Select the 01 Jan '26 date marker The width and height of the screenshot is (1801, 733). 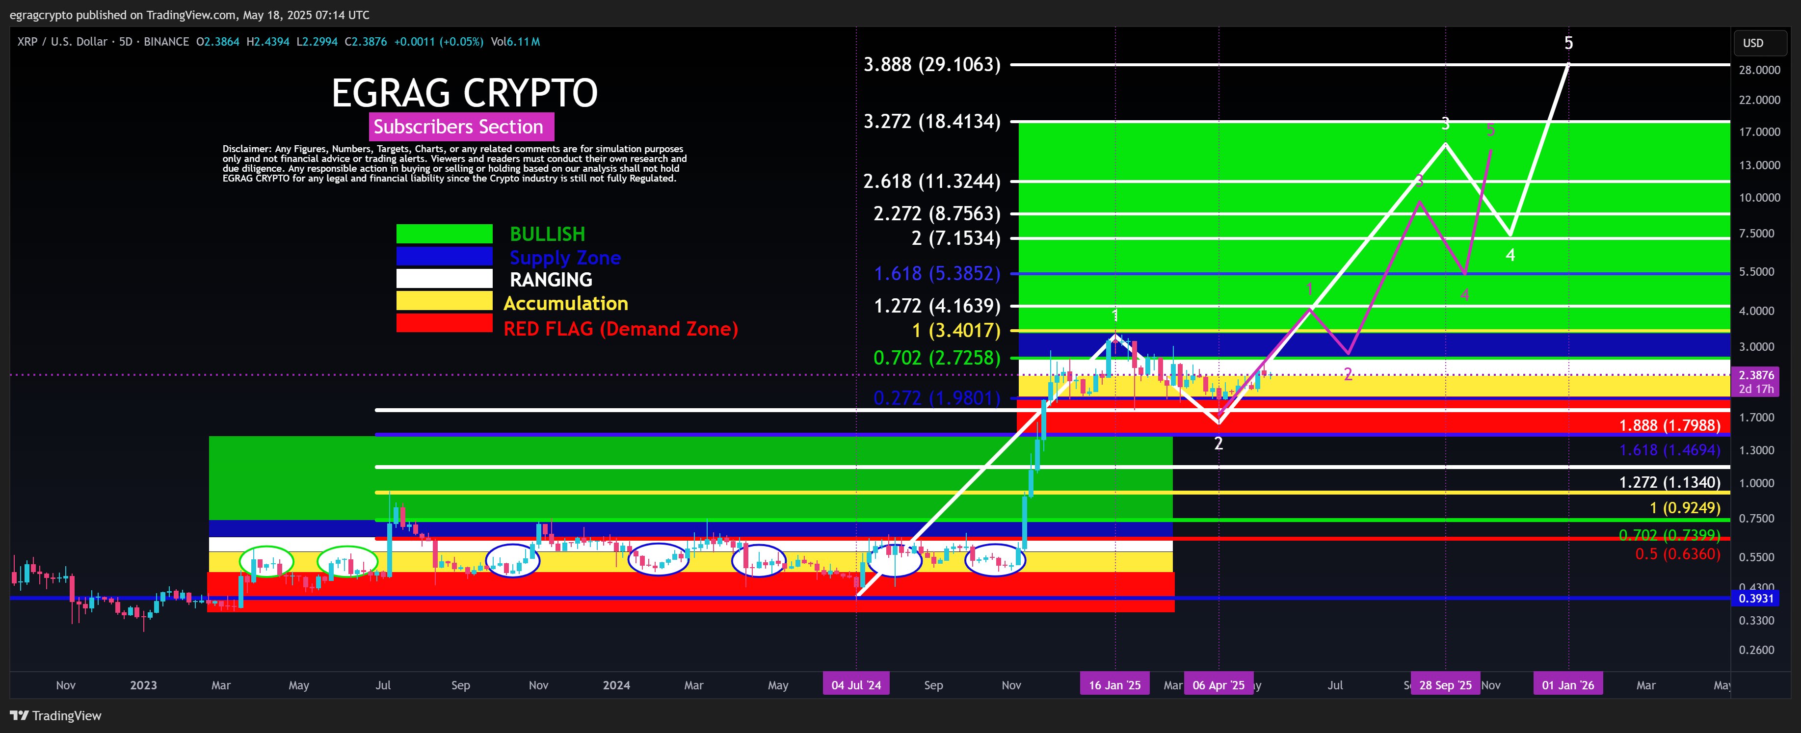coord(1568,685)
